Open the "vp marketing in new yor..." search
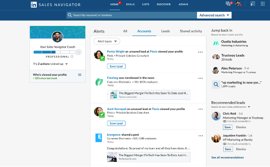Viewport: 270px width, 167px height. click(241, 83)
